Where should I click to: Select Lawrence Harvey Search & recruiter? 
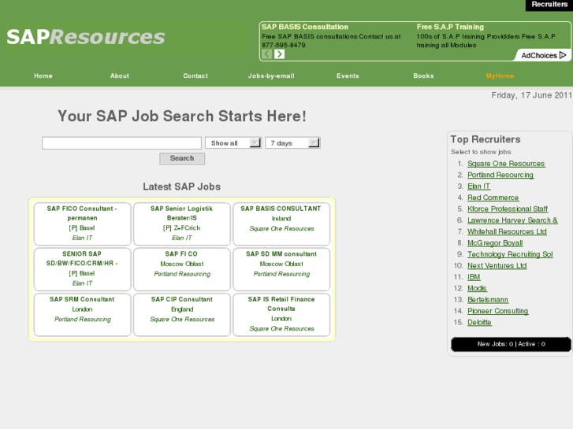pyautogui.click(x=512, y=220)
